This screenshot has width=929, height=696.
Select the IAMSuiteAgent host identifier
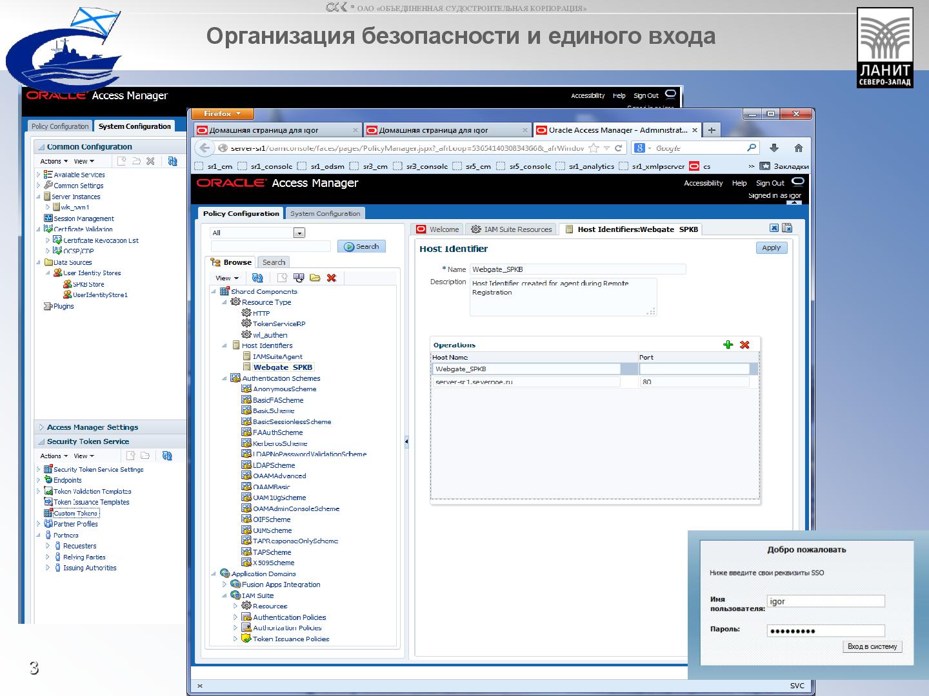pos(277,356)
